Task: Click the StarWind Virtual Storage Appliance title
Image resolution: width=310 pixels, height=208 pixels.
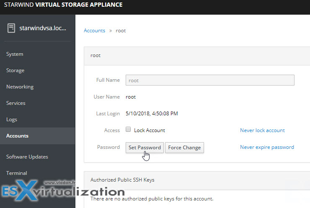Action: coord(63,5)
